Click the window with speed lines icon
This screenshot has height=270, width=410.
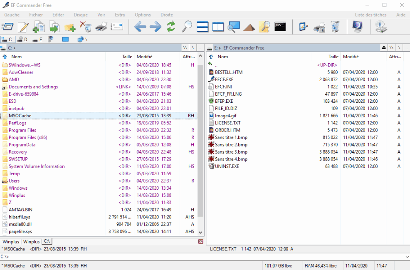pyautogui.click(x=7, y=27)
